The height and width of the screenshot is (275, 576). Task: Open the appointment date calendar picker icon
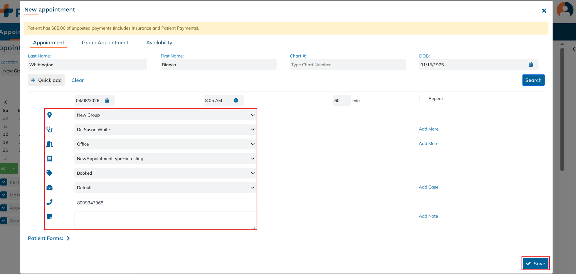107,101
